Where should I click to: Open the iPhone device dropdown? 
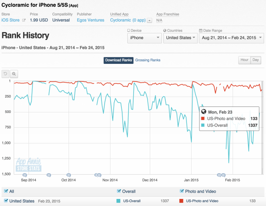(144, 38)
